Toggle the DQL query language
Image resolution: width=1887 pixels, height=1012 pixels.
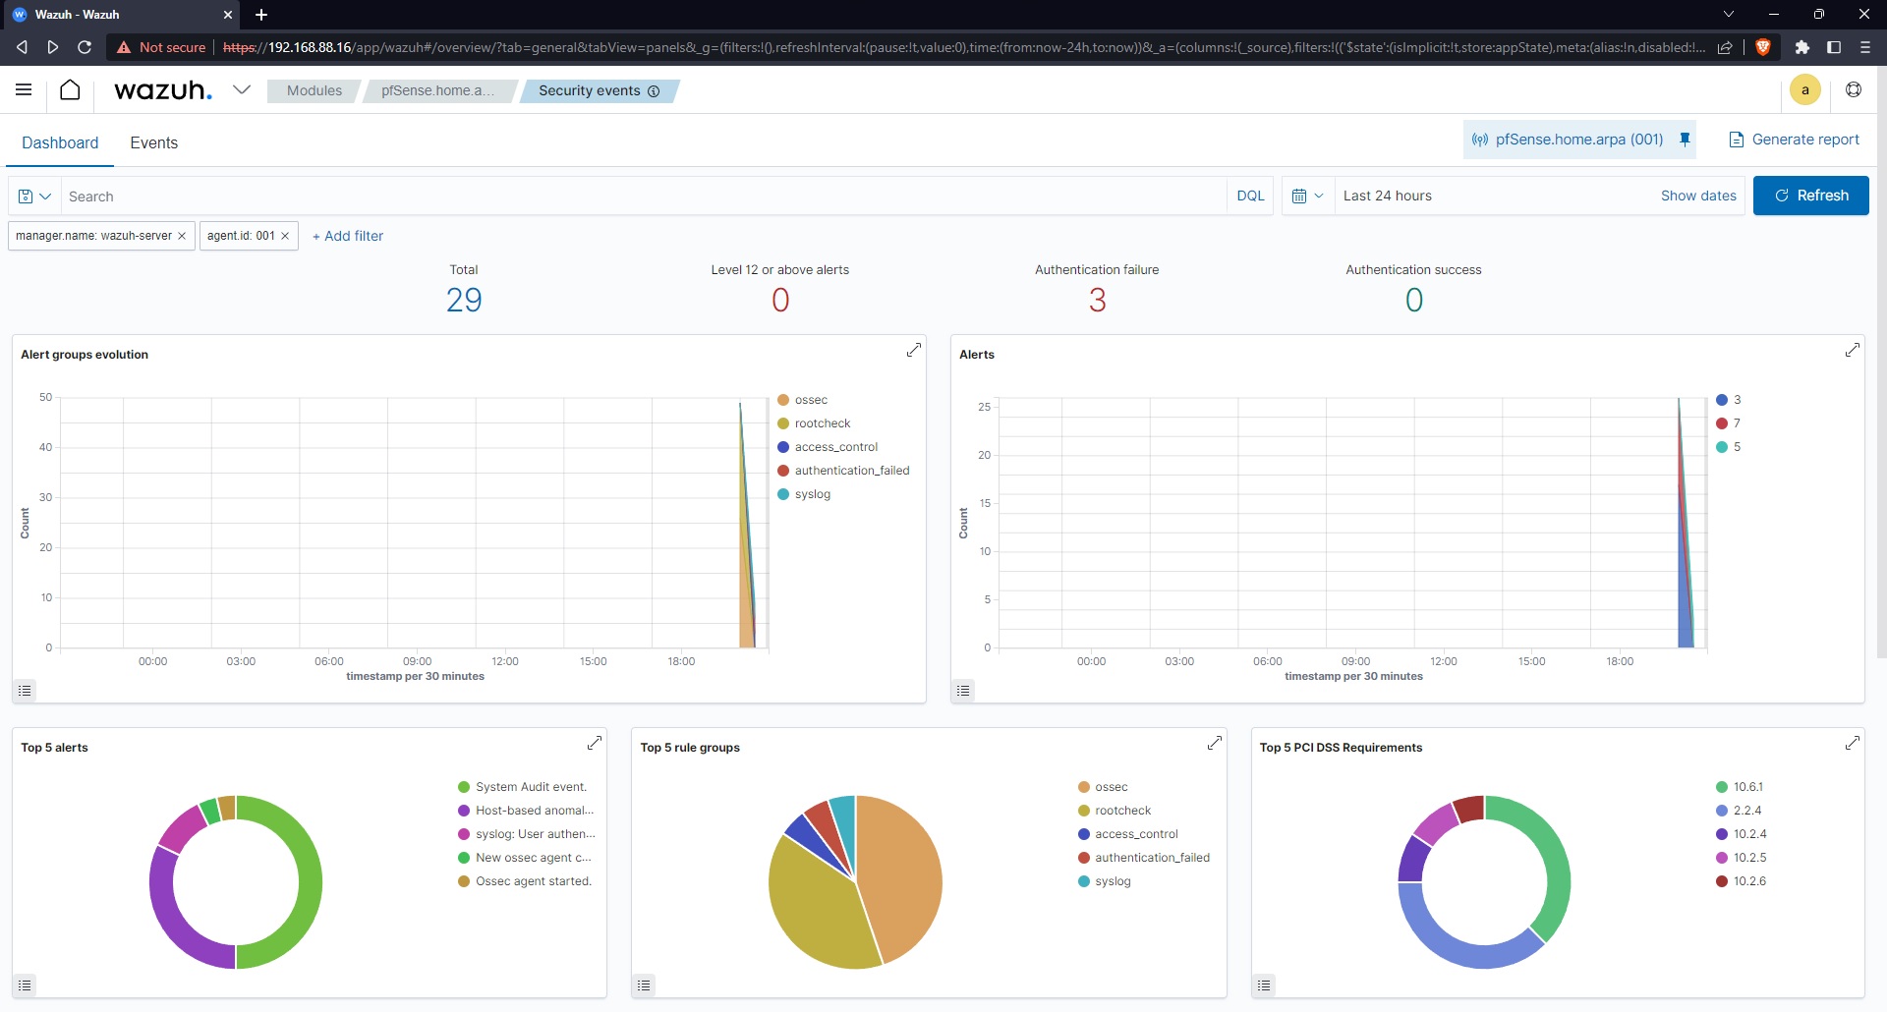coord(1250,196)
